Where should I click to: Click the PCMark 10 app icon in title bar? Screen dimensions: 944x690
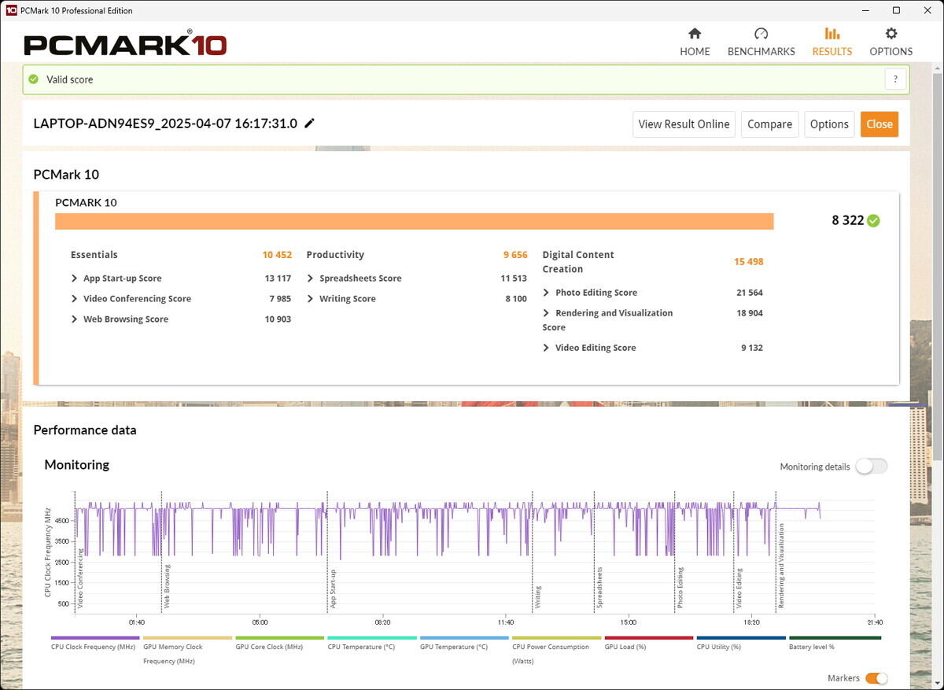[11, 10]
